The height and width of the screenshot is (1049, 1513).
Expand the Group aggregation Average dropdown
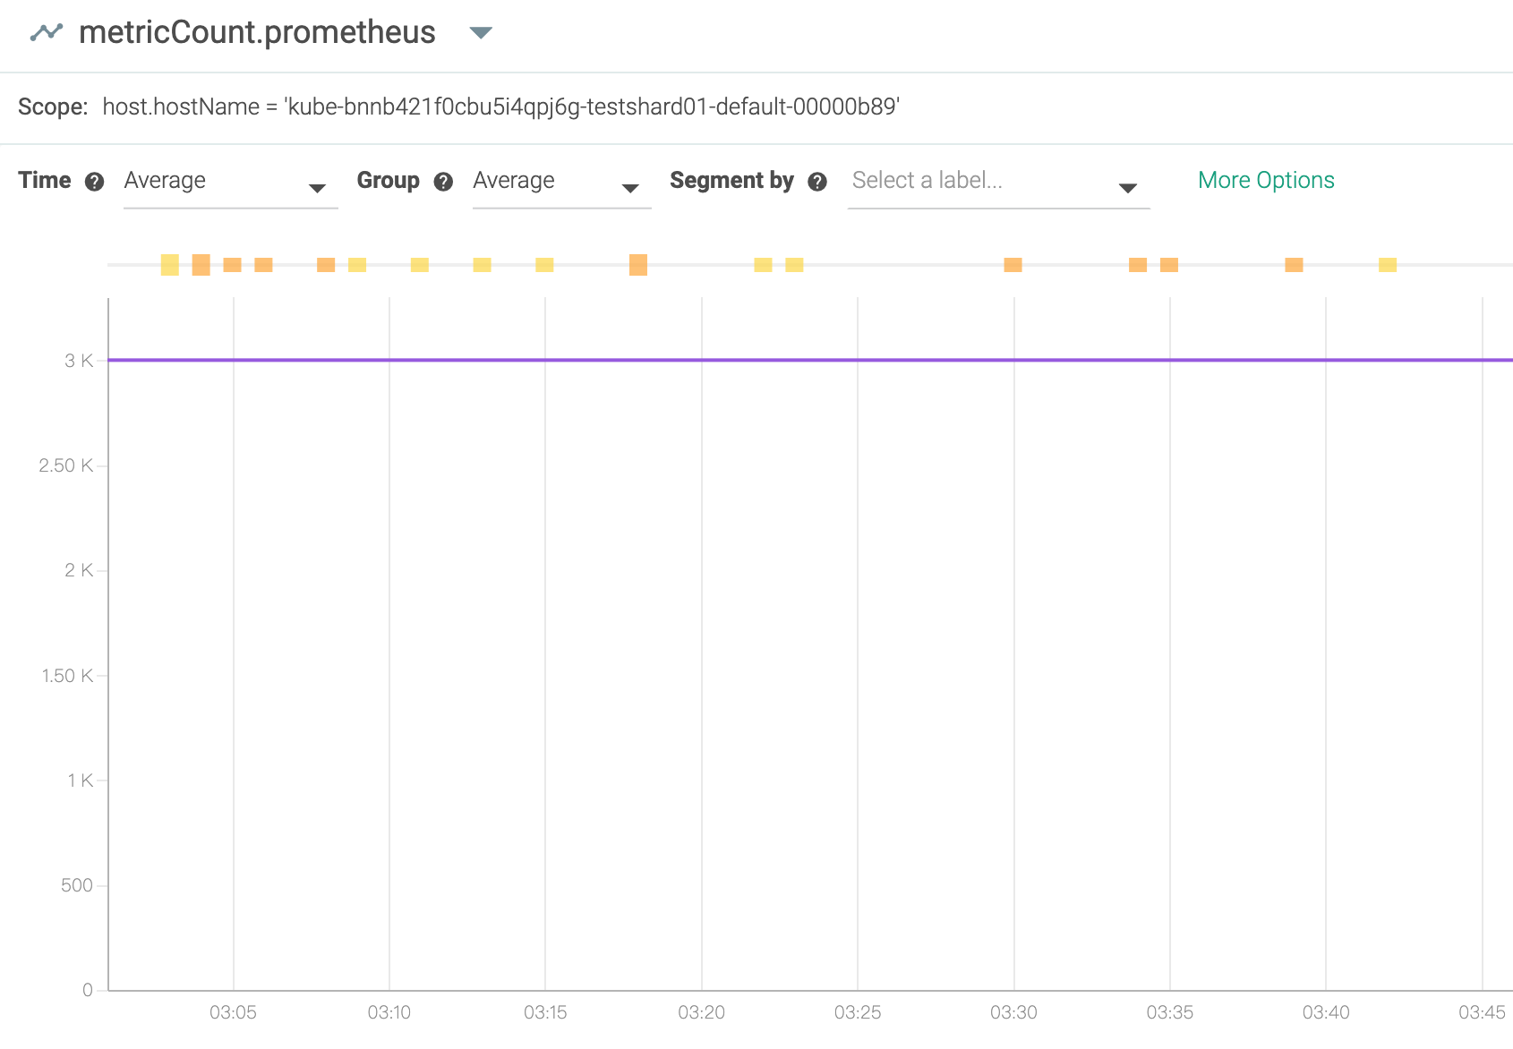tap(561, 182)
